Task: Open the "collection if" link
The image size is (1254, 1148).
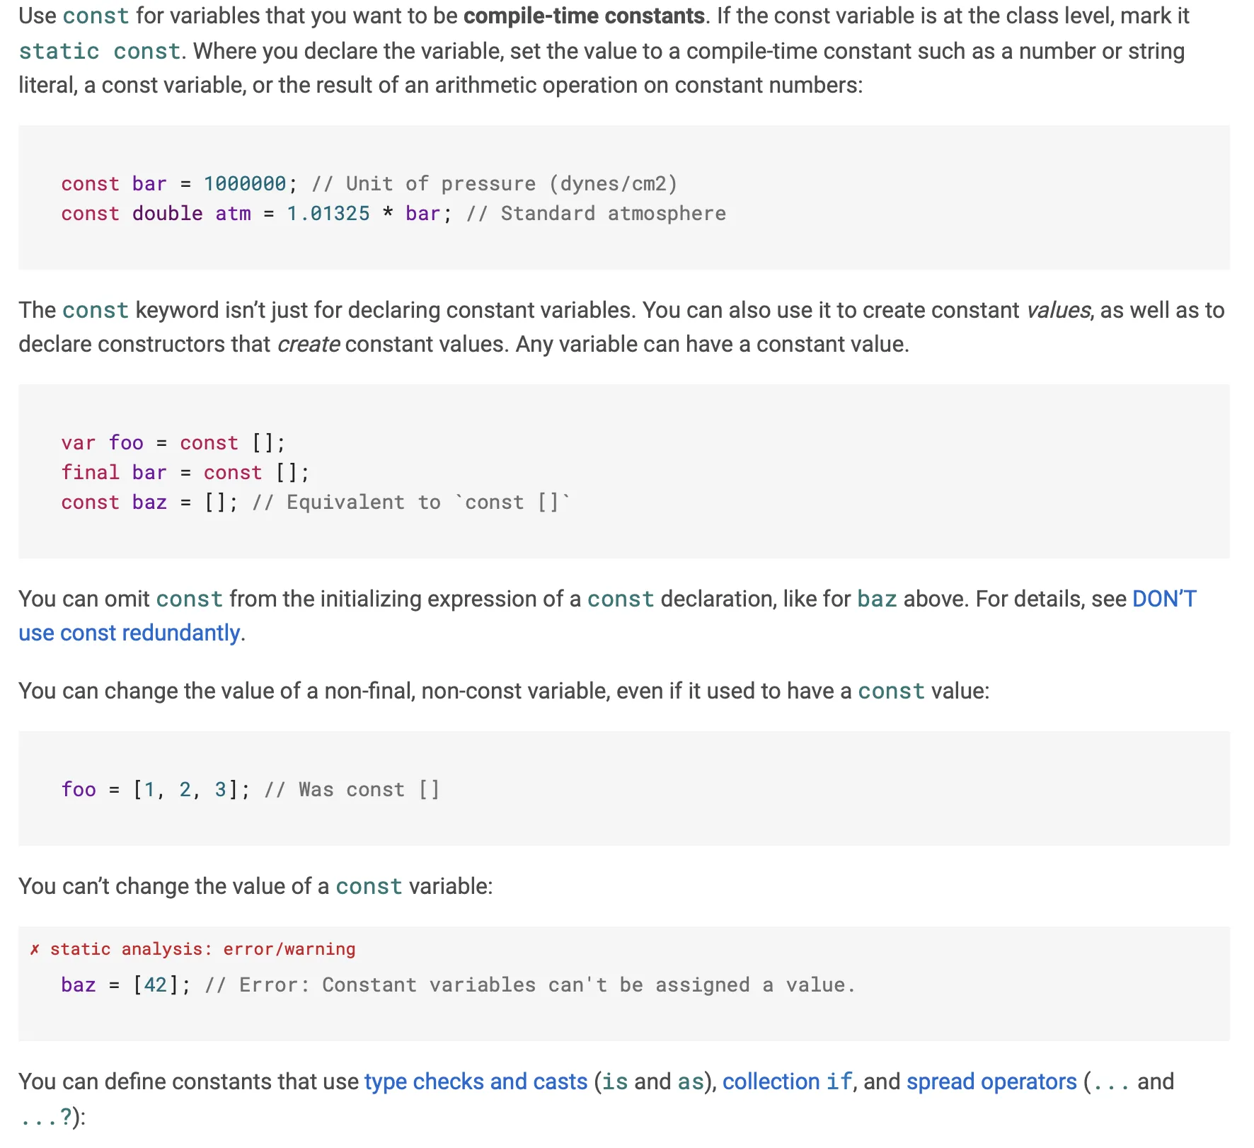Action: tap(786, 1081)
